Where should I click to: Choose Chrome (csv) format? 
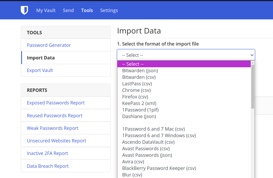[x=184, y=90]
